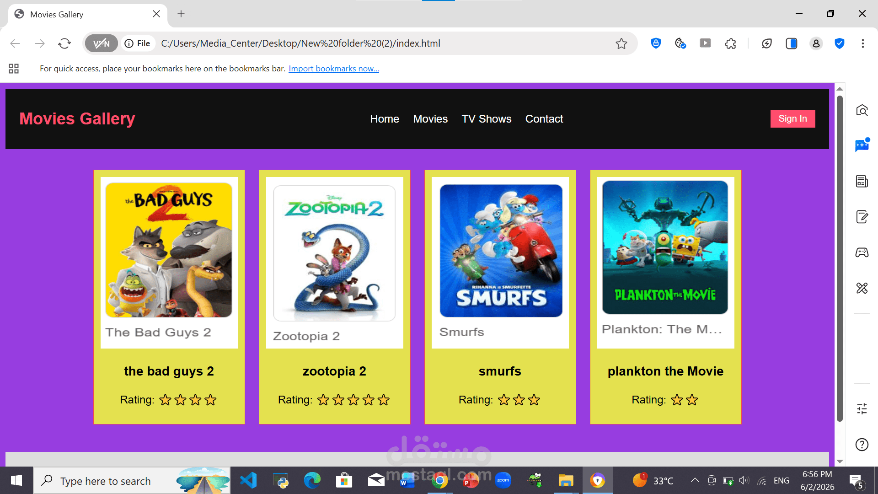
Task: Open the apps grid on bookmarks bar
Action: [14, 69]
